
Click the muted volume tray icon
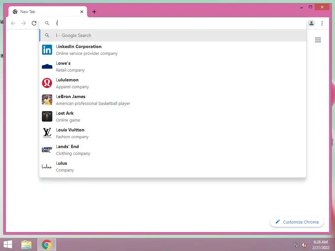coord(304,244)
